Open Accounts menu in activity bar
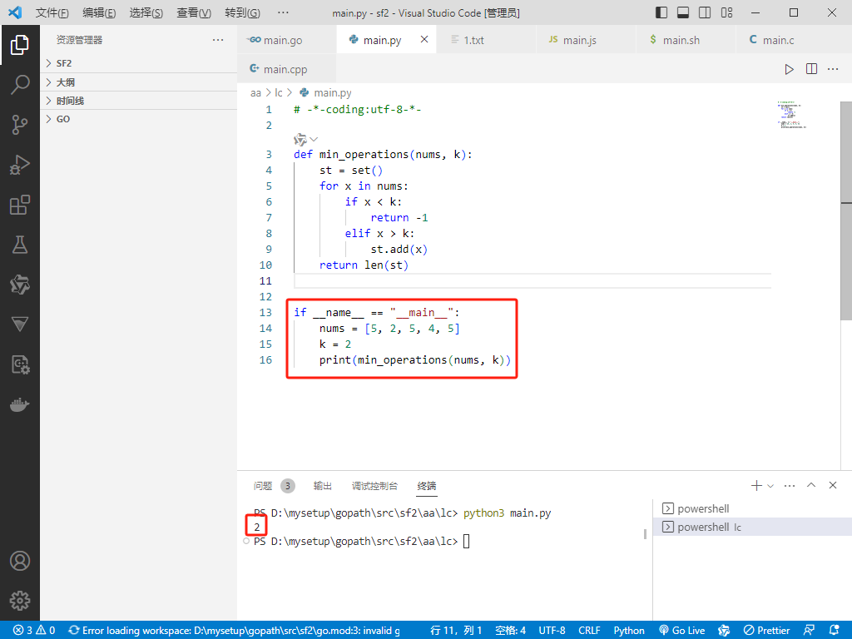This screenshot has height=639, width=852. (x=20, y=561)
